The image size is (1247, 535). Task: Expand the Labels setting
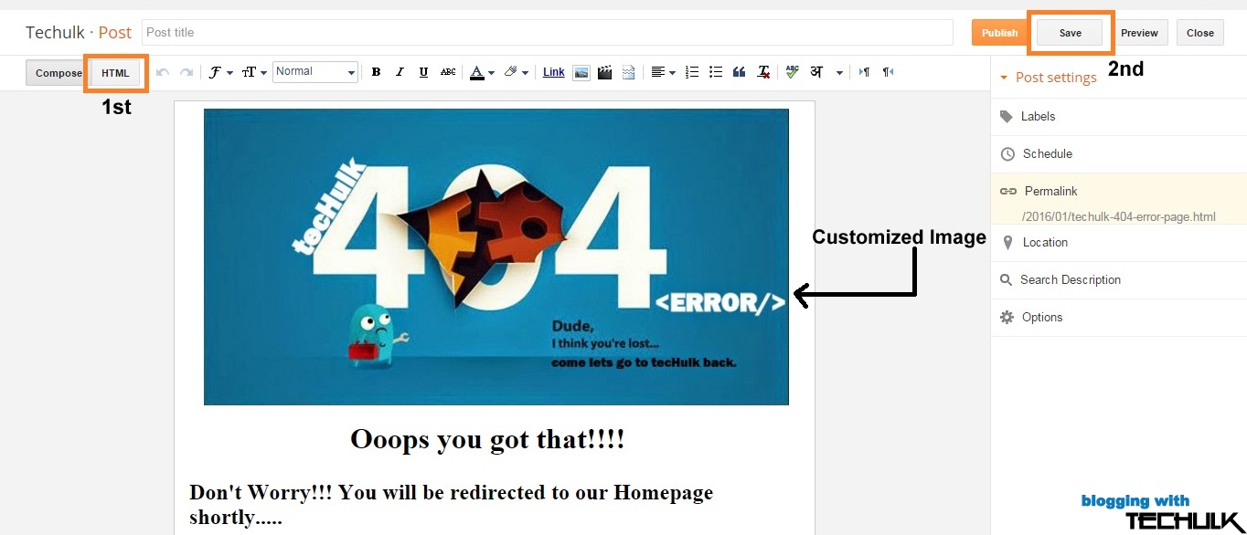(x=1119, y=117)
